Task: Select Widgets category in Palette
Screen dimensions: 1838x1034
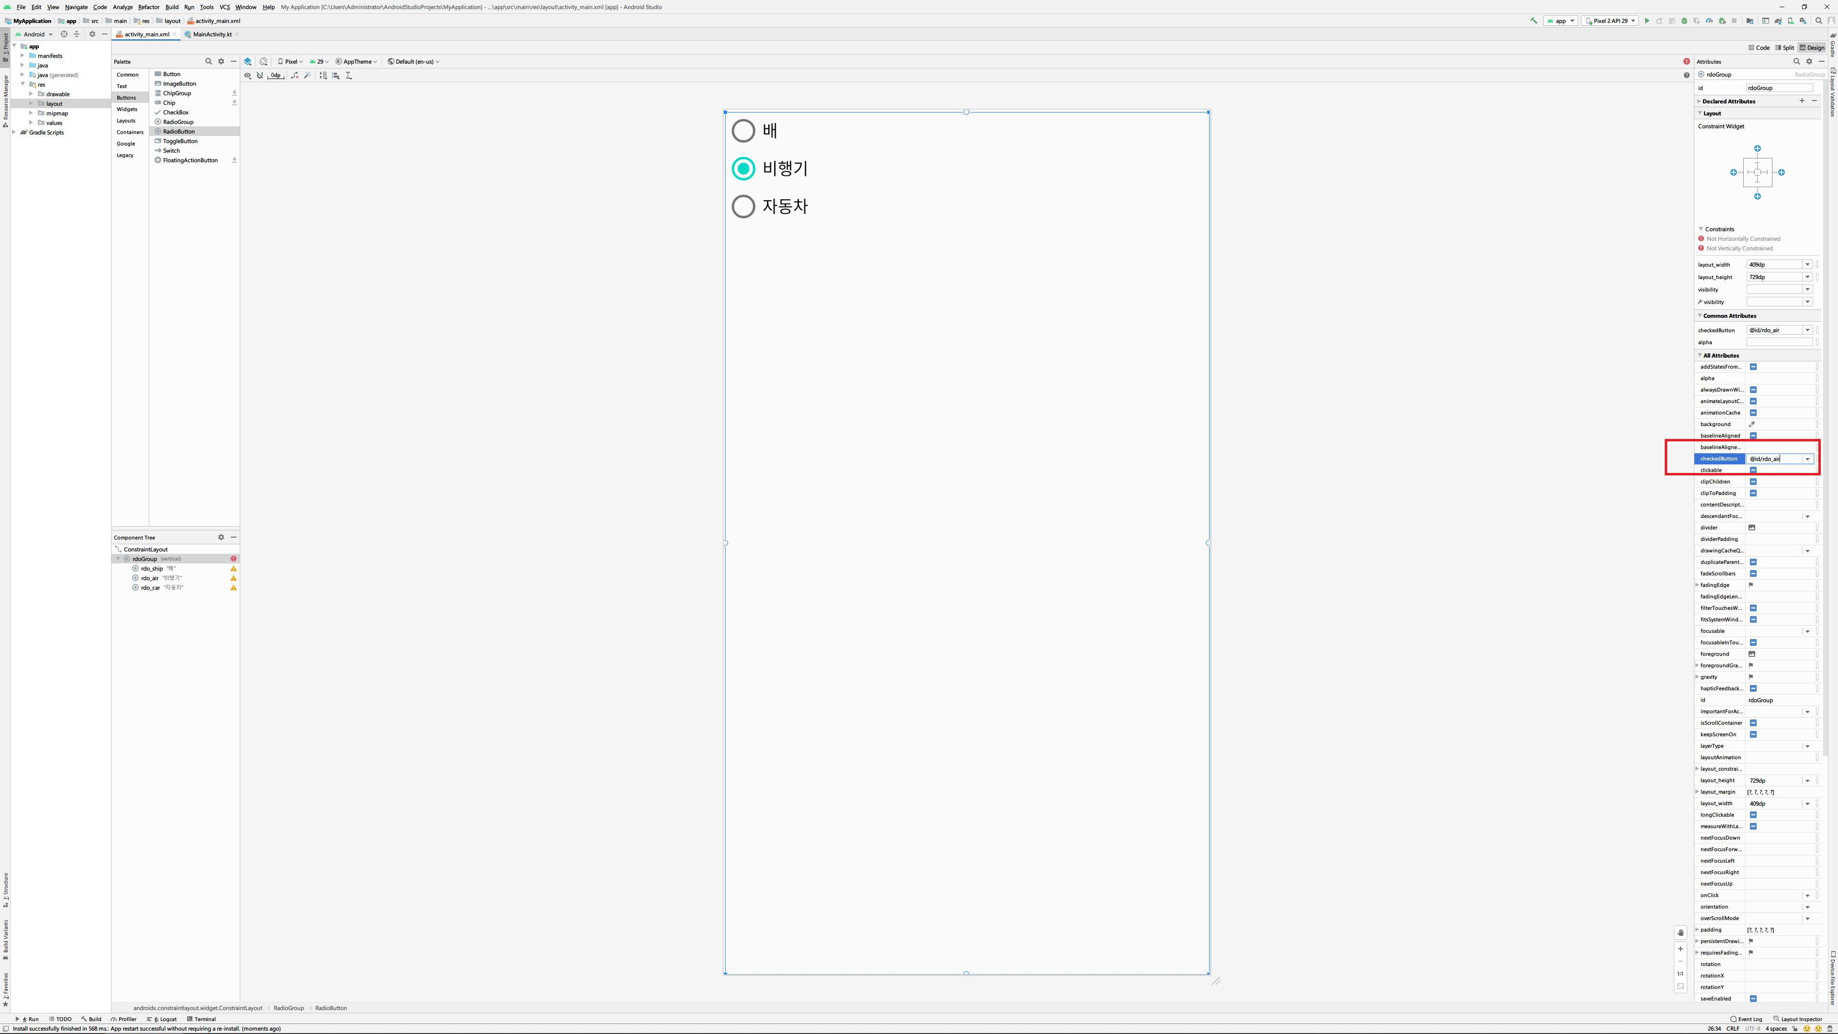Action: coord(127,109)
